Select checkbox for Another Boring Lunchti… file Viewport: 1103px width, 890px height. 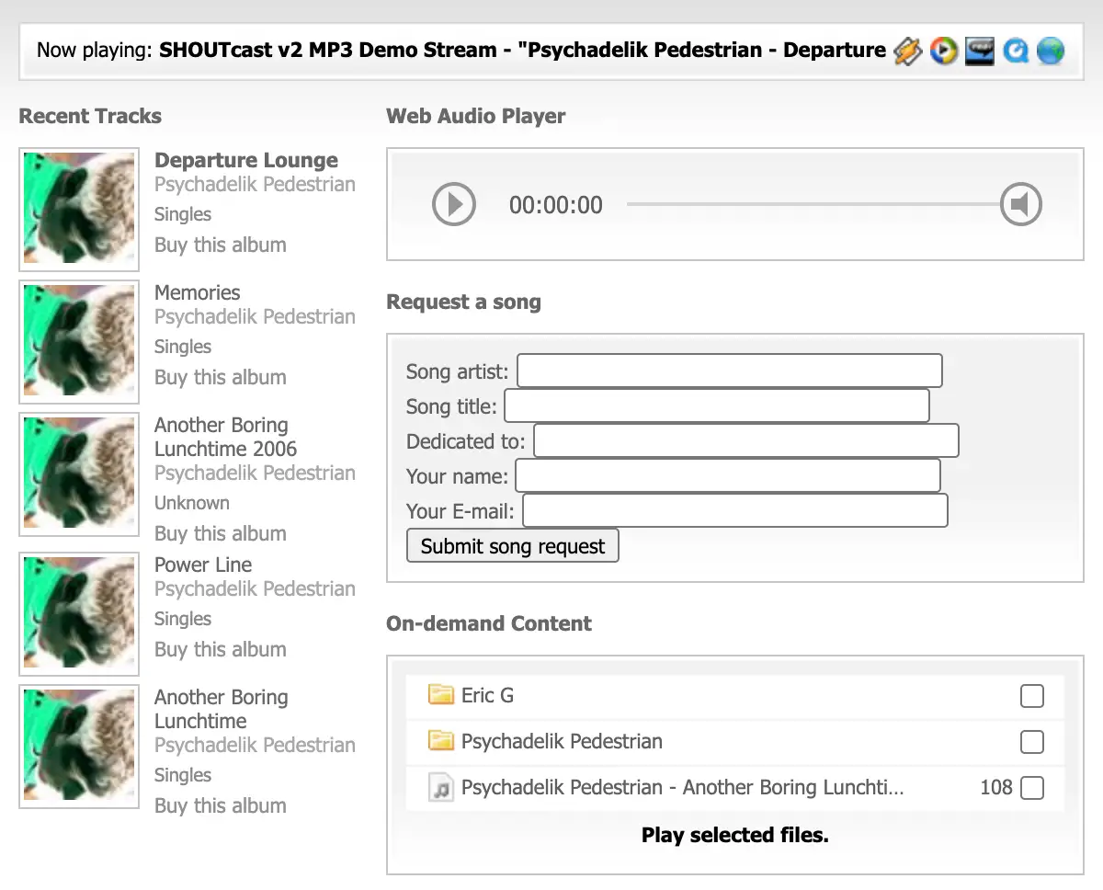[x=1032, y=788]
